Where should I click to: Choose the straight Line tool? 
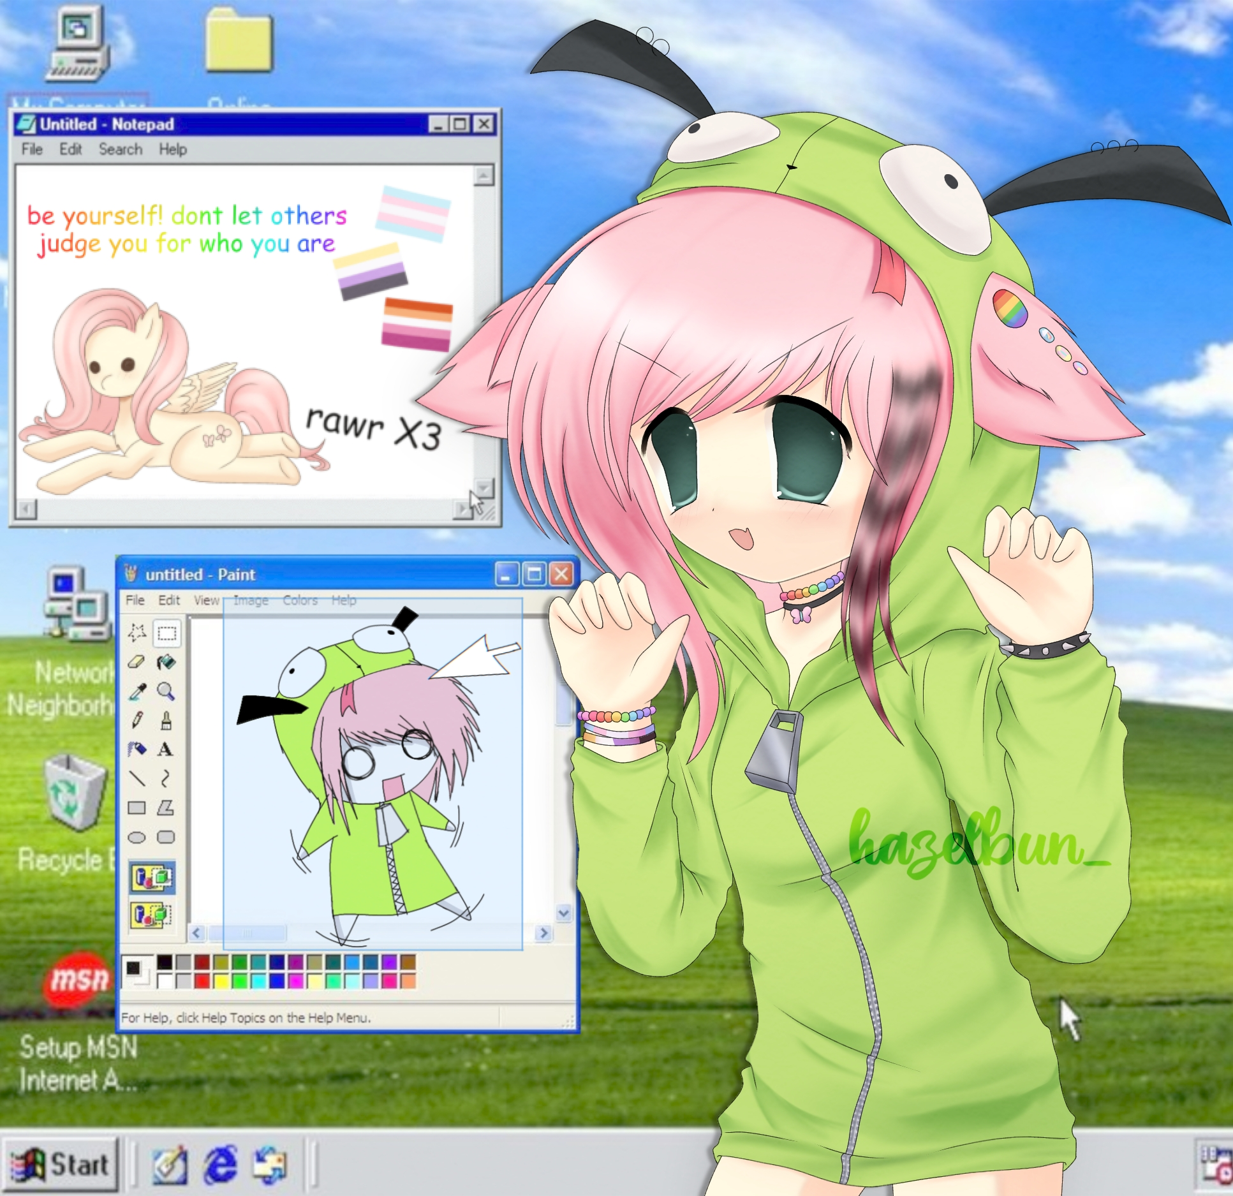click(137, 779)
